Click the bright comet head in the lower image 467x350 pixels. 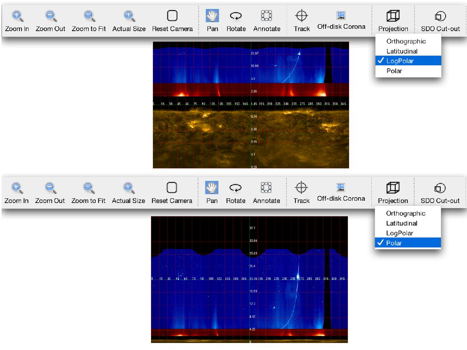298,277
